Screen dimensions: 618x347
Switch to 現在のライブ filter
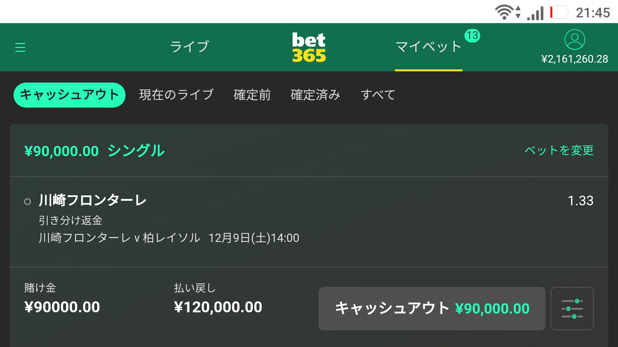click(176, 95)
